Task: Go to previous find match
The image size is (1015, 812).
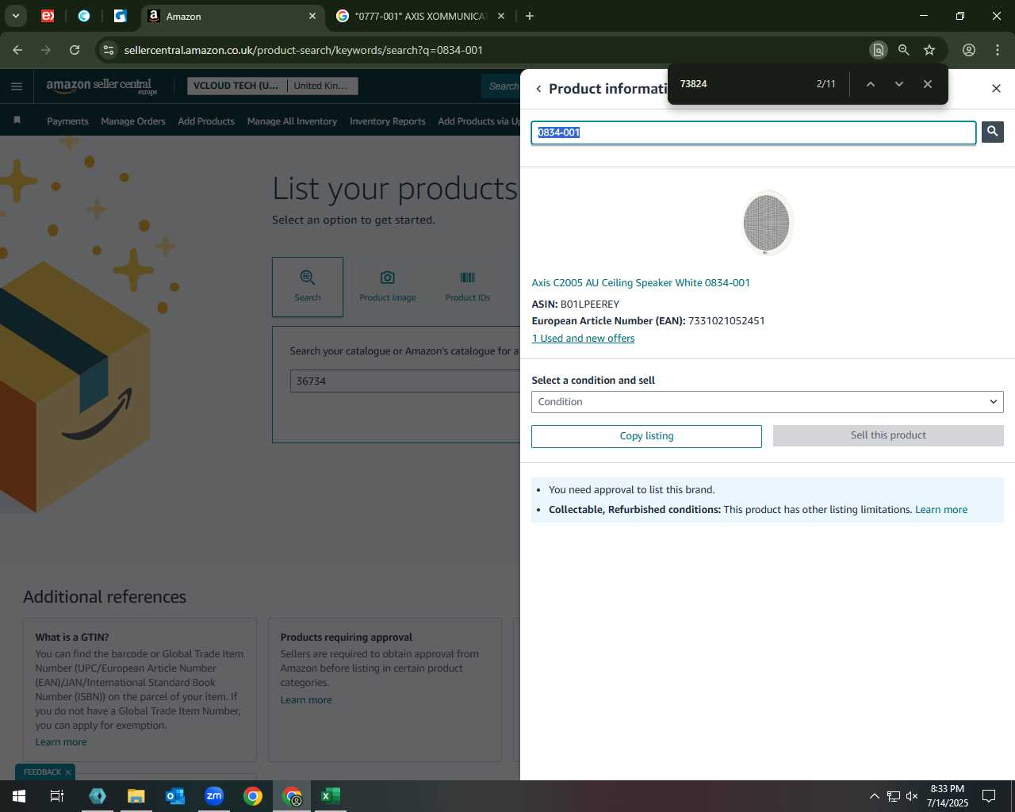Action: (x=870, y=84)
